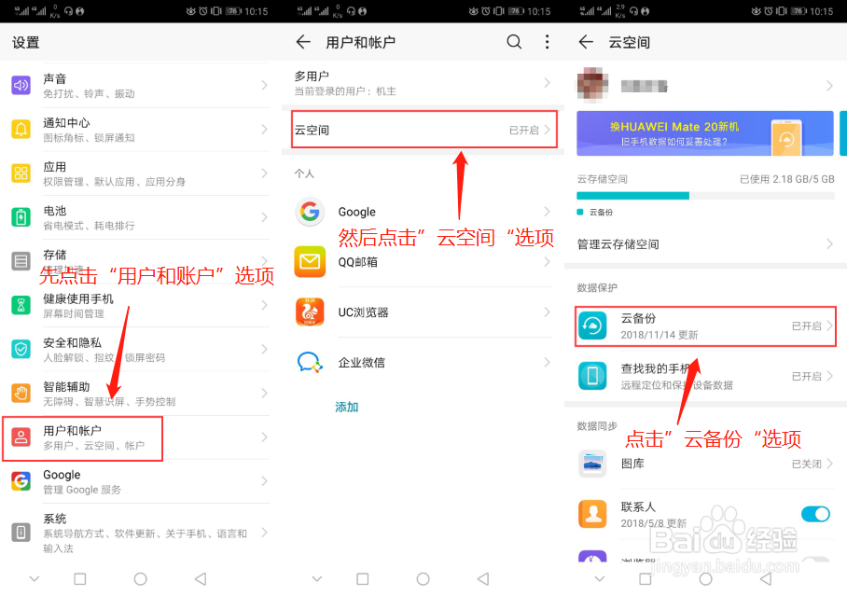The image size is (847, 596).
Task: Open the UC浏览器 account icon
Action: point(309,312)
